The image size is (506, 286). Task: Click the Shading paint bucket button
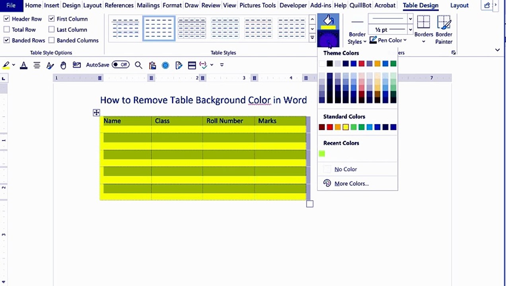point(328,21)
